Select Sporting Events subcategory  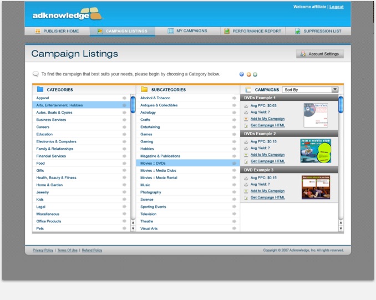[x=188, y=207]
